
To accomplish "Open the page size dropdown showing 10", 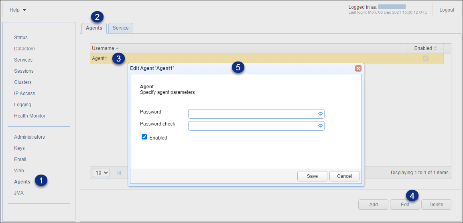I will [x=101, y=173].
